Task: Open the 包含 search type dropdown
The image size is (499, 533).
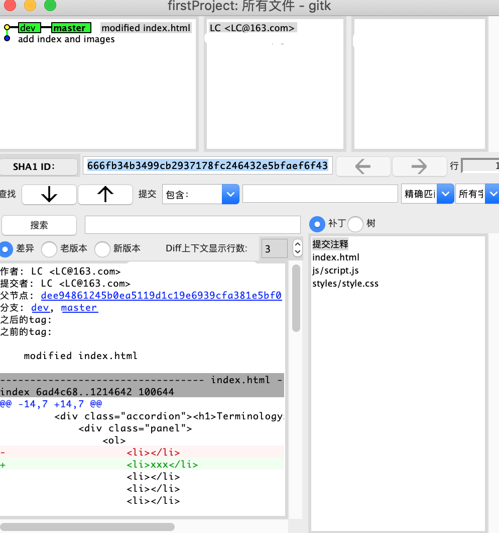Action: click(x=230, y=194)
